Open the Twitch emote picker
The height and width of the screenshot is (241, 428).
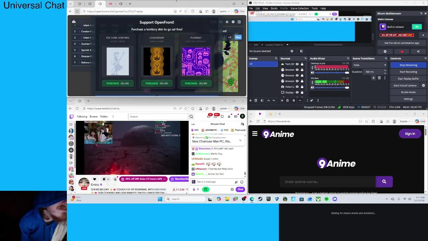click(x=242, y=182)
